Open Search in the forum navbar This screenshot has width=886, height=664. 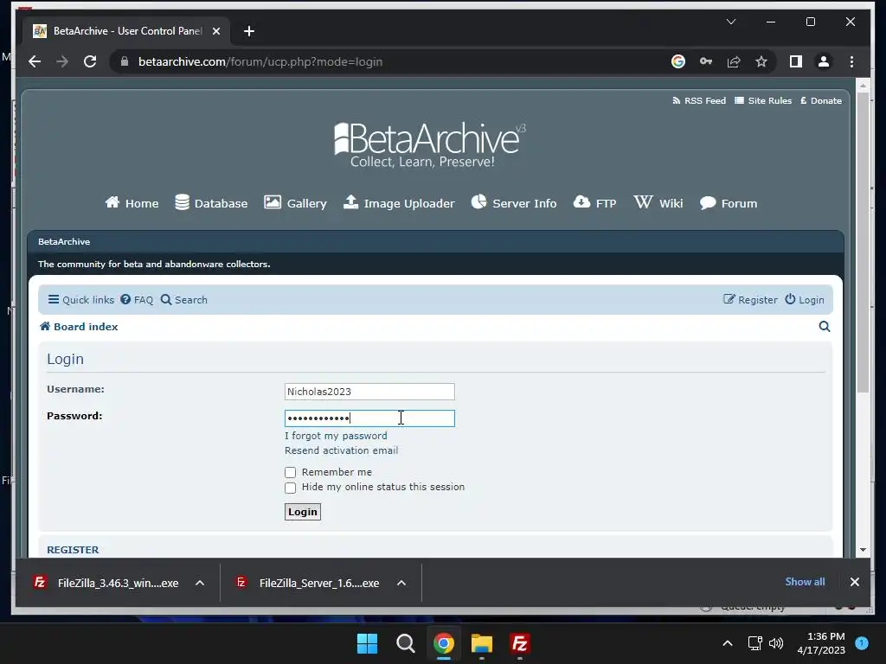click(184, 300)
